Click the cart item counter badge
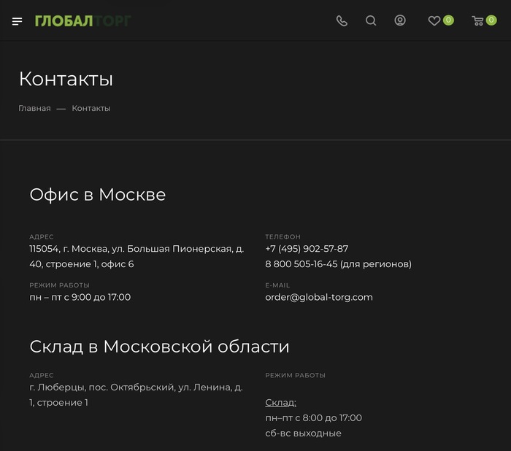The width and height of the screenshot is (511, 451). pyautogui.click(x=491, y=20)
